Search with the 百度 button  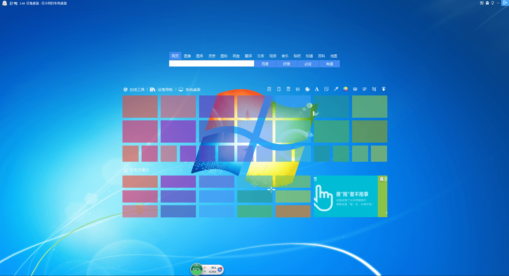coord(265,64)
